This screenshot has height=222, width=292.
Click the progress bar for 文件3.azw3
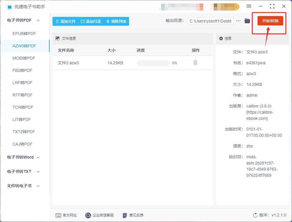[x=153, y=63]
